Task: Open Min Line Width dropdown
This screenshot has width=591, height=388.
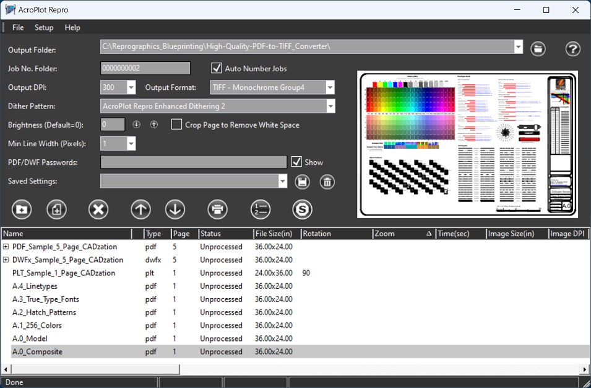Action: click(x=131, y=143)
